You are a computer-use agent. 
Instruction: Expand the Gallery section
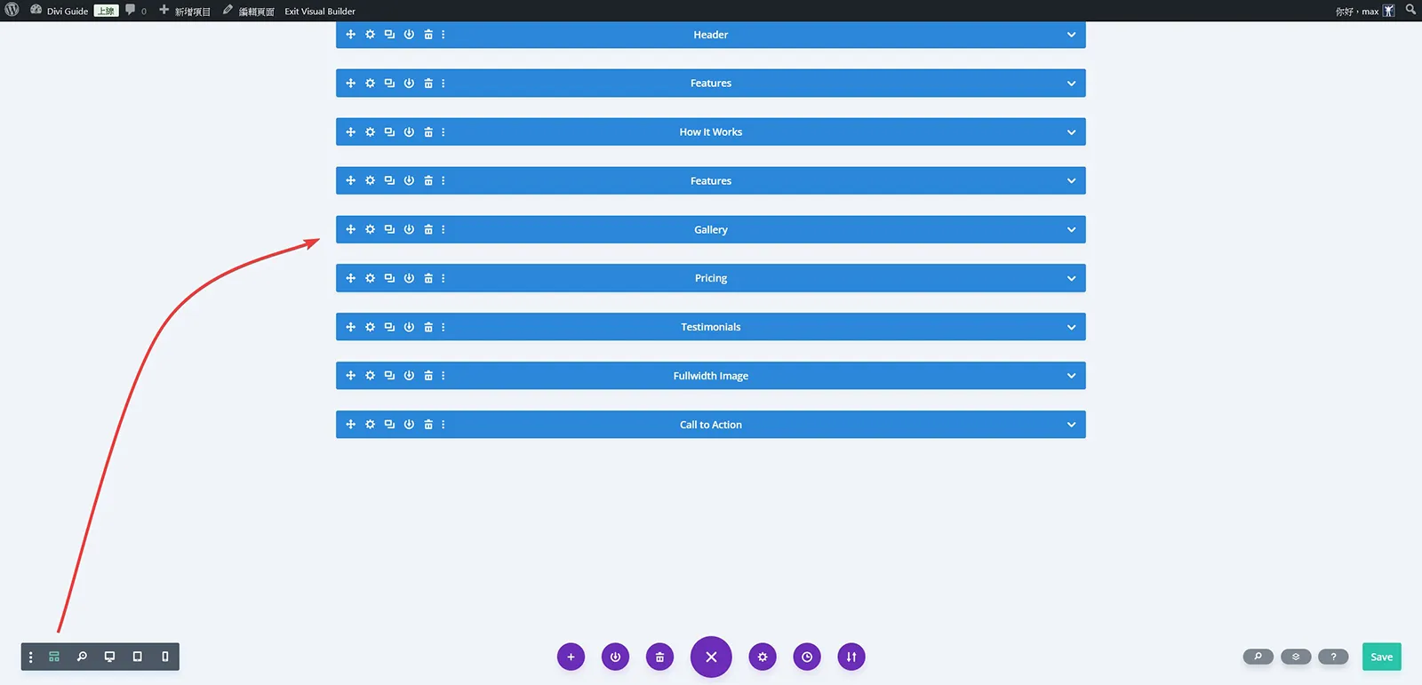tap(1071, 230)
